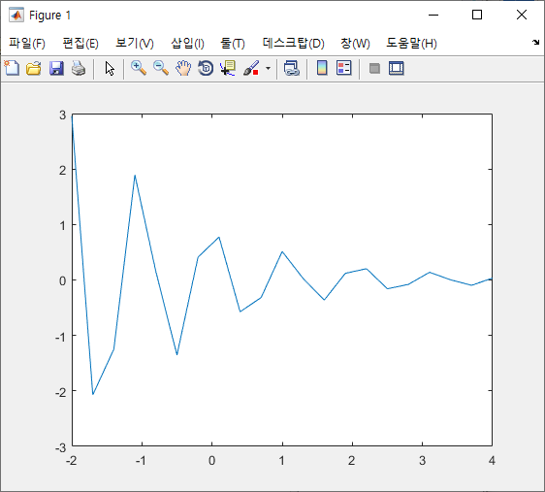Image resolution: width=545 pixels, height=492 pixels.
Task: Open the 파일(F) menu
Action: (x=27, y=44)
